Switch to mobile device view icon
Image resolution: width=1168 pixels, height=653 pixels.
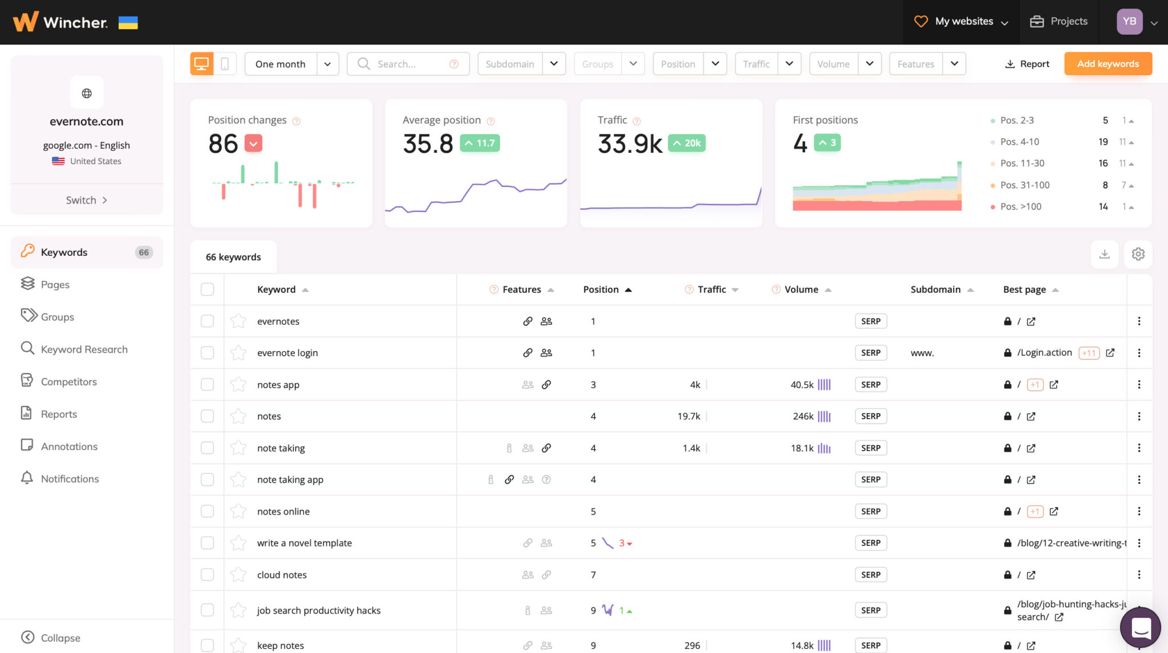point(225,64)
